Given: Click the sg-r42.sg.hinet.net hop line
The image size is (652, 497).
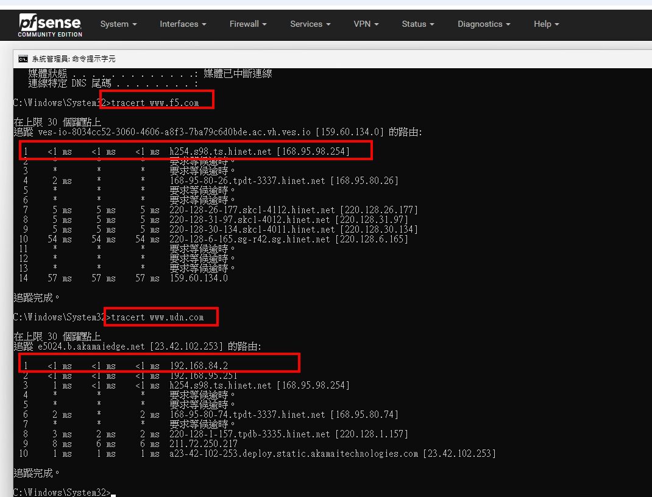Looking at the screenshot, I should coord(288,239).
